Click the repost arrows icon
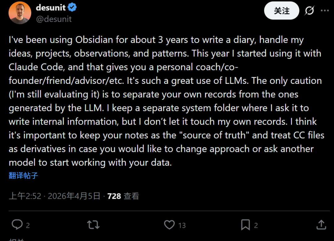 point(93,225)
